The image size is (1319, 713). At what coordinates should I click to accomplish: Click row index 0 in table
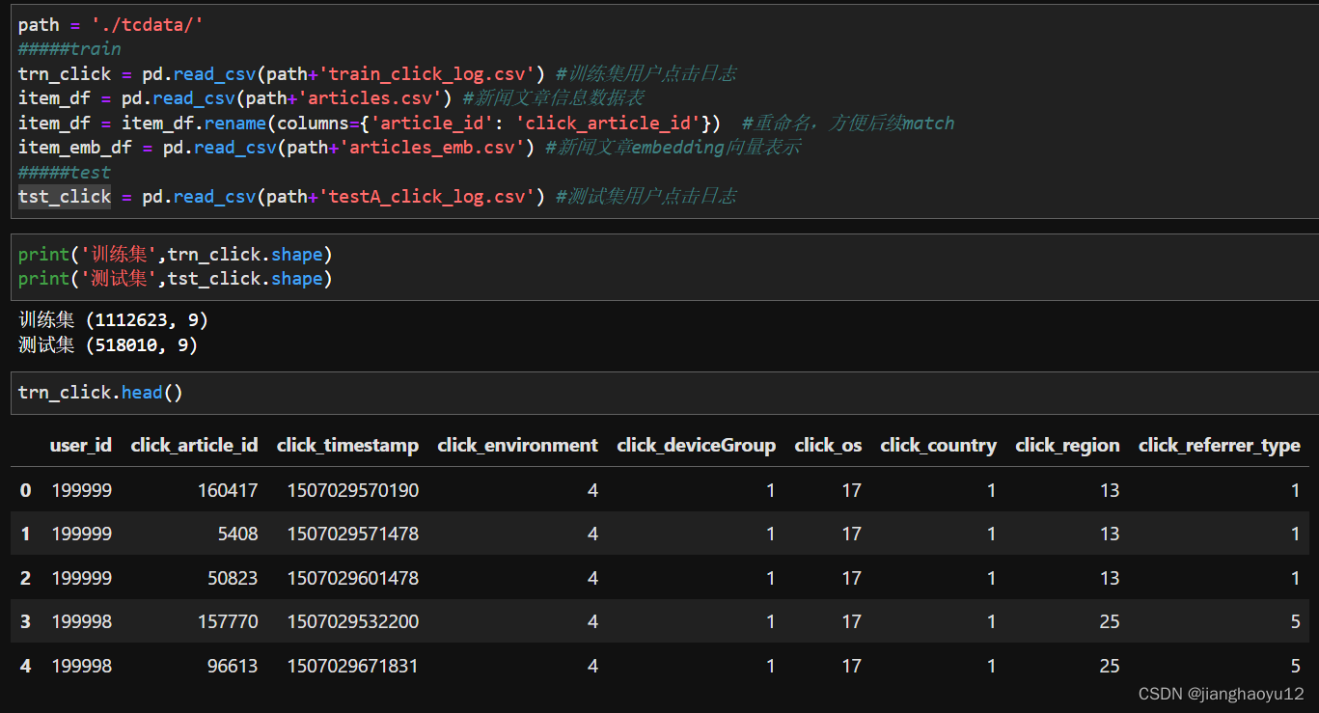25,490
